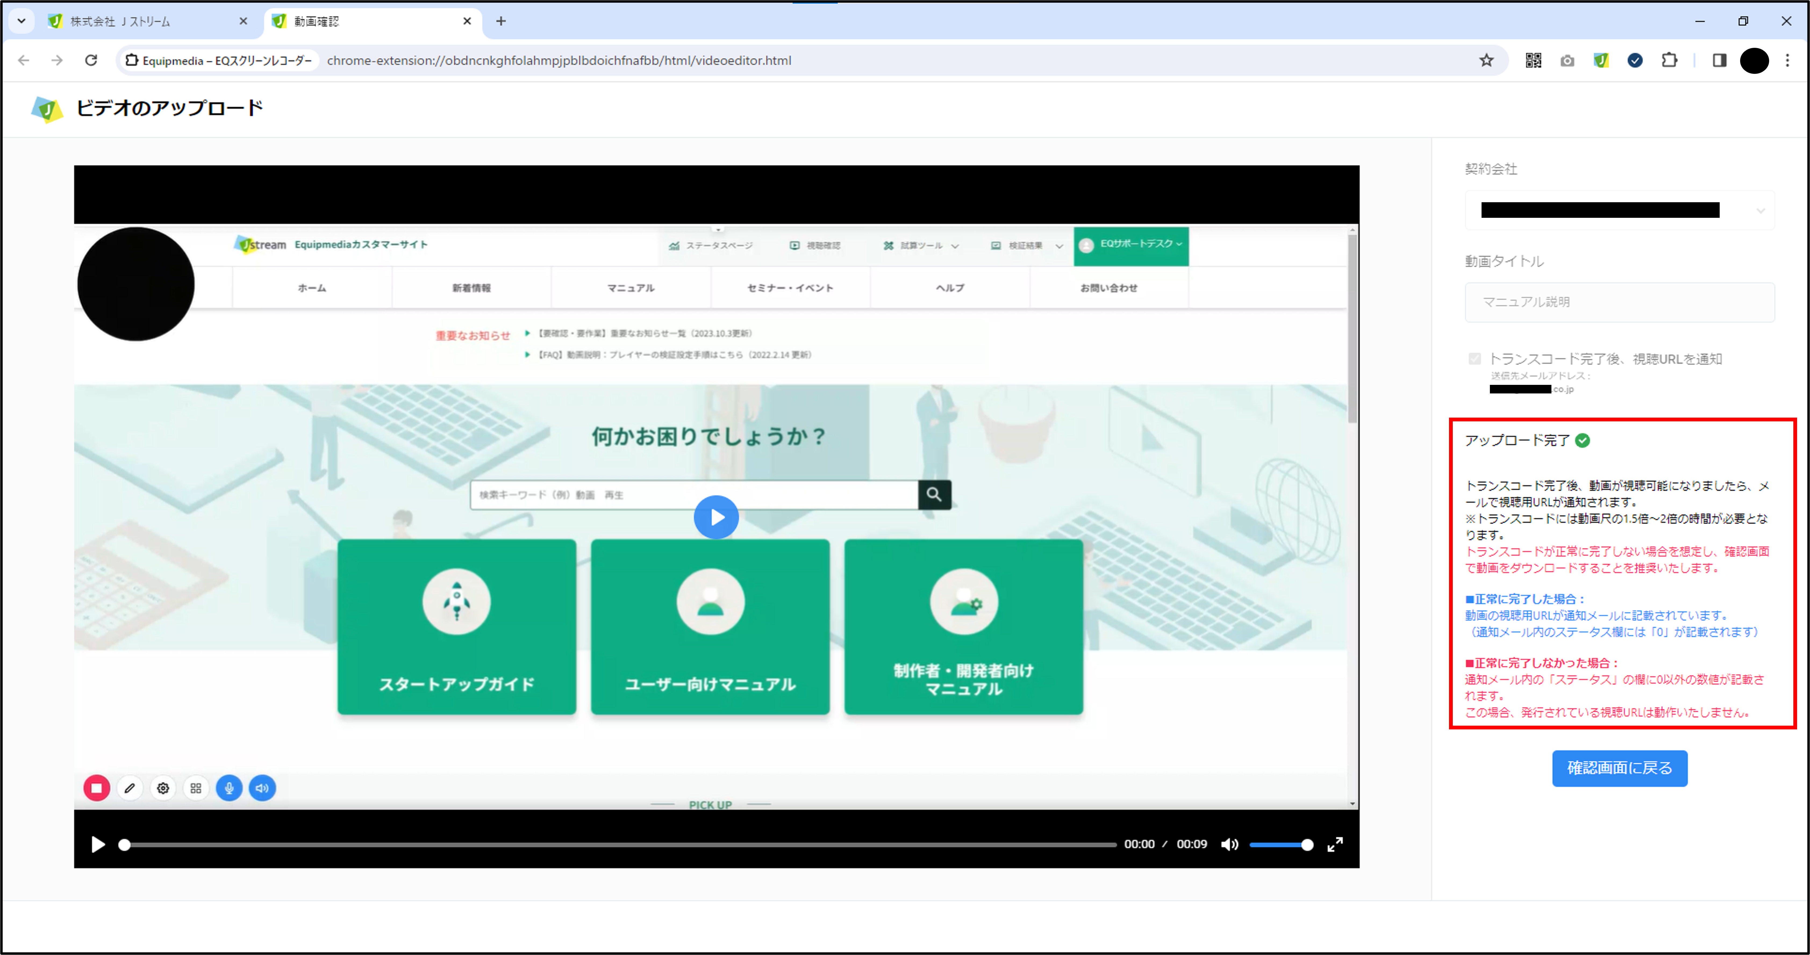The width and height of the screenshot is (1810, 955).
Task: Open the Chrome profile avatar
Action: [x=1754, y=60]
